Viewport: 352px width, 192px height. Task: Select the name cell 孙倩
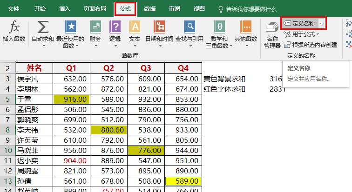tap(34, 181)
